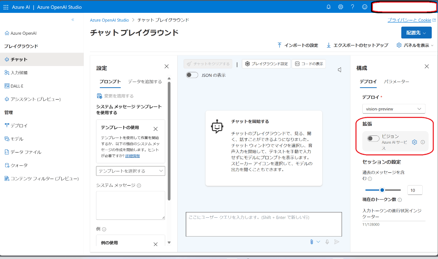This screenshot has height=259, width=438.
Task: Switch to the パラメーター tab
Action: (x=396, y=81)
